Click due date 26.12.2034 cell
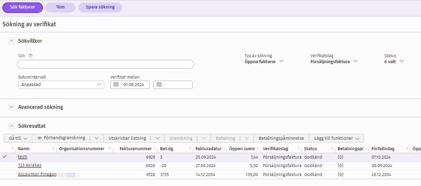 pos(381,175)
